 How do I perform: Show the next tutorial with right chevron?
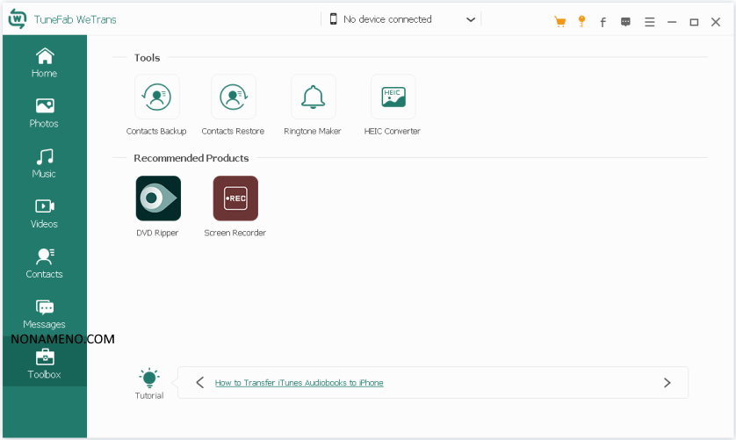[x=667, y=383]
